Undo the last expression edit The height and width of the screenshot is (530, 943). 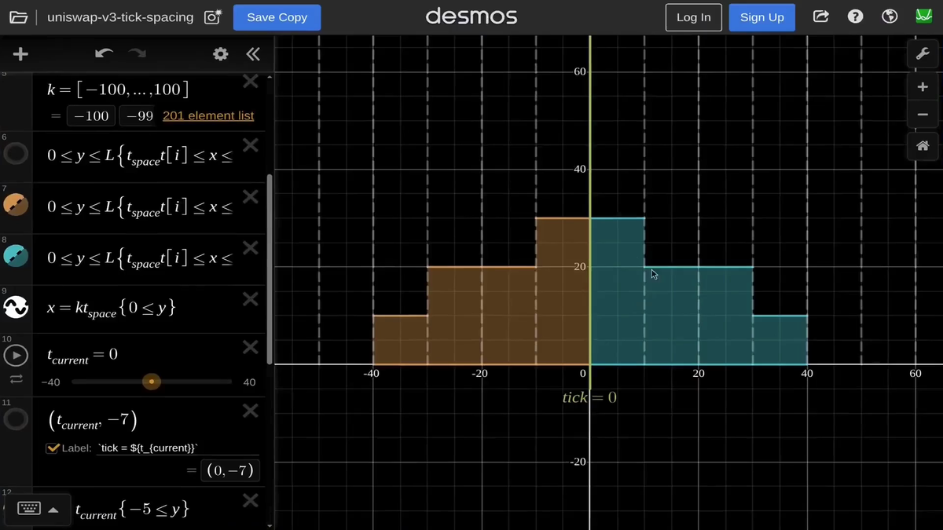coord(104,54)
